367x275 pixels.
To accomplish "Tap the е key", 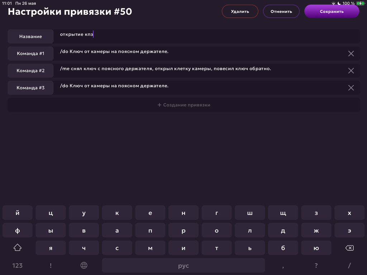I will (150, 213).
